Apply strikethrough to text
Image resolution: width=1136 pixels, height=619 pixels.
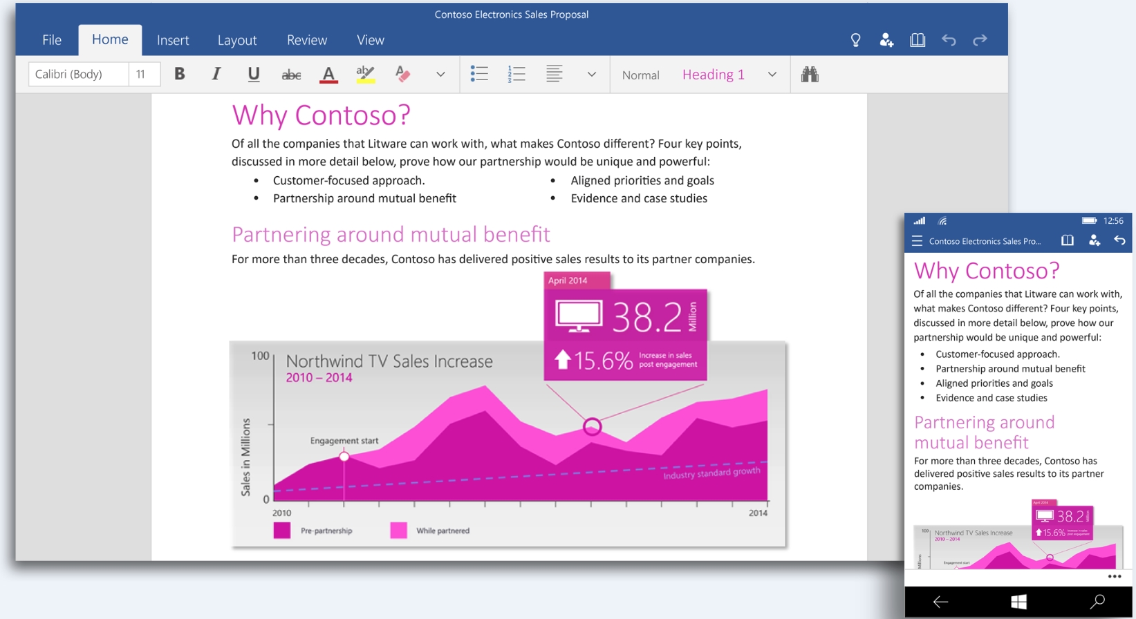click(x=291, y=75)
